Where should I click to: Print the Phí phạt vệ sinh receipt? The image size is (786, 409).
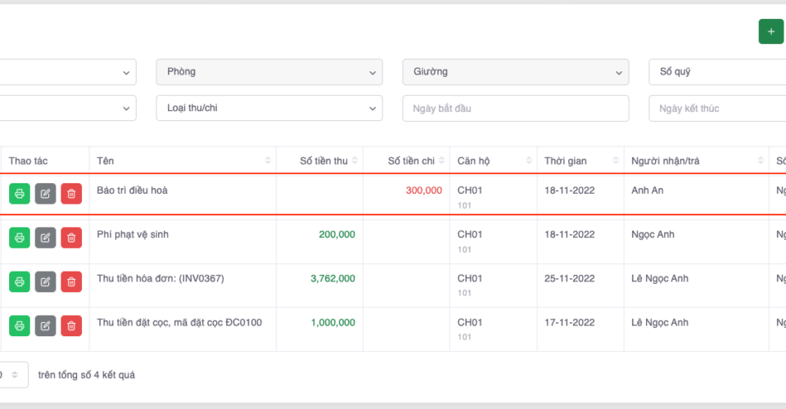20,237
